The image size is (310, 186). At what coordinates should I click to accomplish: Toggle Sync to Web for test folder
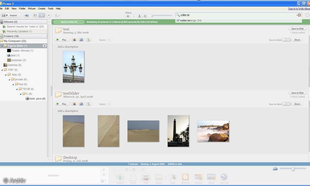pyautogui.click(x=286, y=40)
